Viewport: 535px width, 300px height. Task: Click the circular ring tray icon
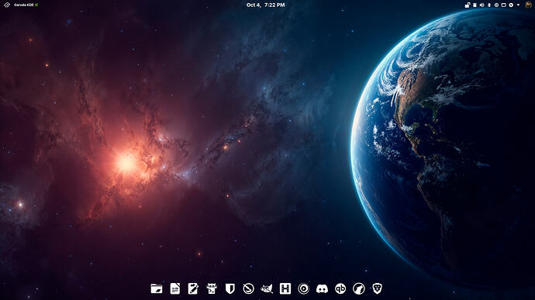point(496,5)
